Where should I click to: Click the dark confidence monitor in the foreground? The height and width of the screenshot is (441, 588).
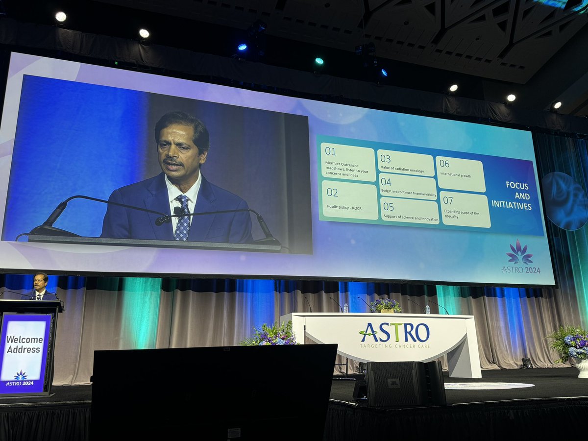tap(214, 392)
